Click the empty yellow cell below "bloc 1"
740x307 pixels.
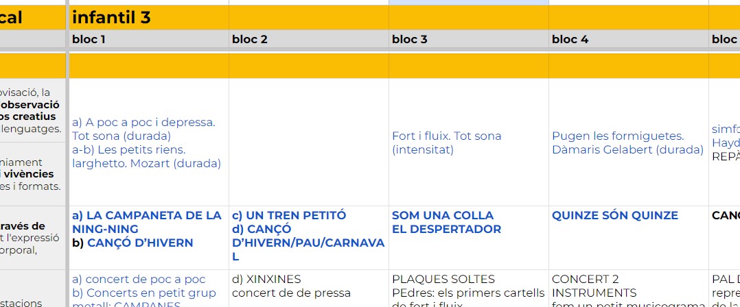point(148,66)
